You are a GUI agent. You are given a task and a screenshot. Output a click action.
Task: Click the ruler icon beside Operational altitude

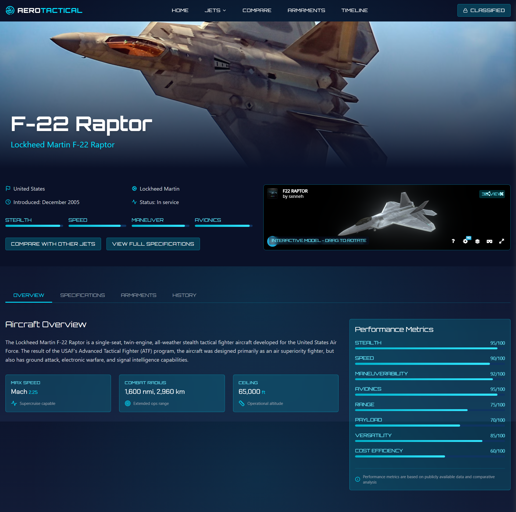coord(242,403)
